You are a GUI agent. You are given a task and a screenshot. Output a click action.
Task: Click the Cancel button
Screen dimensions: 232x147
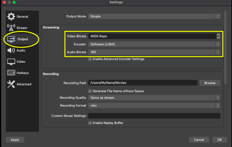pos(199,140)
